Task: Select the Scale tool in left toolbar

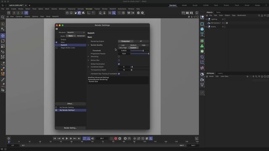Action: point(3,46)
